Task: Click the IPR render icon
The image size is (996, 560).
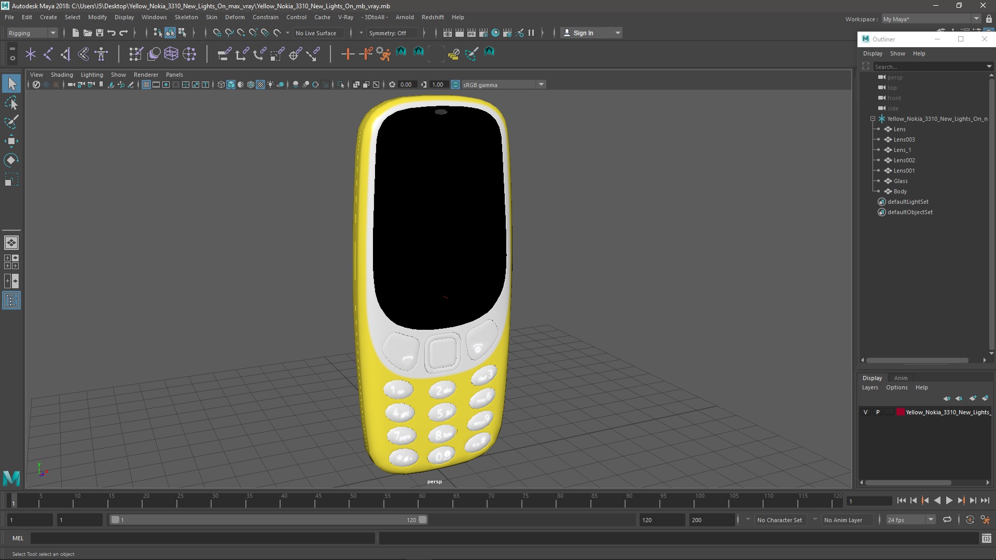Action: coord(472,33)
